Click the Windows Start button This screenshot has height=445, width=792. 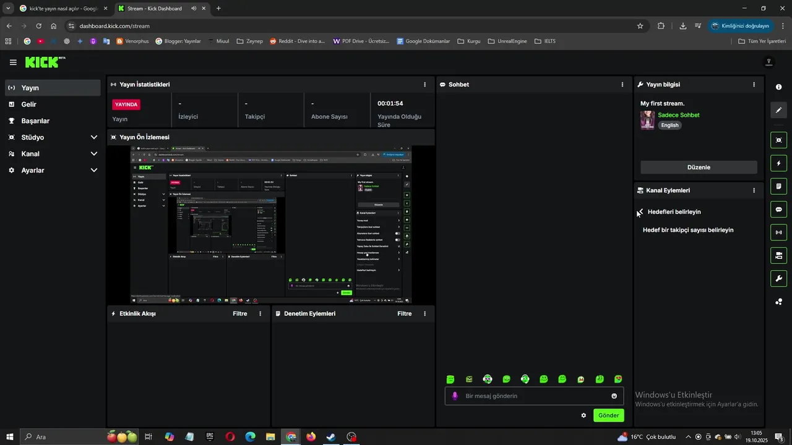pyautogui.click(x=10, y=437)
